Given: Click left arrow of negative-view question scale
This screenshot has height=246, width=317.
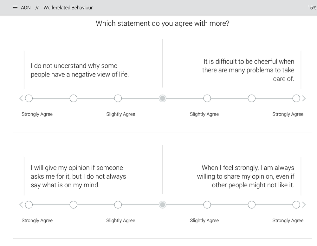Looking at the screenshot, I should pos(21,98).
